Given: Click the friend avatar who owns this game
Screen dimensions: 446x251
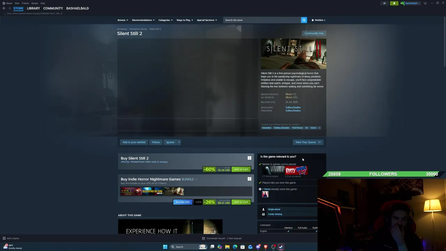Looking at the screenshot, I should click(265, 194).
